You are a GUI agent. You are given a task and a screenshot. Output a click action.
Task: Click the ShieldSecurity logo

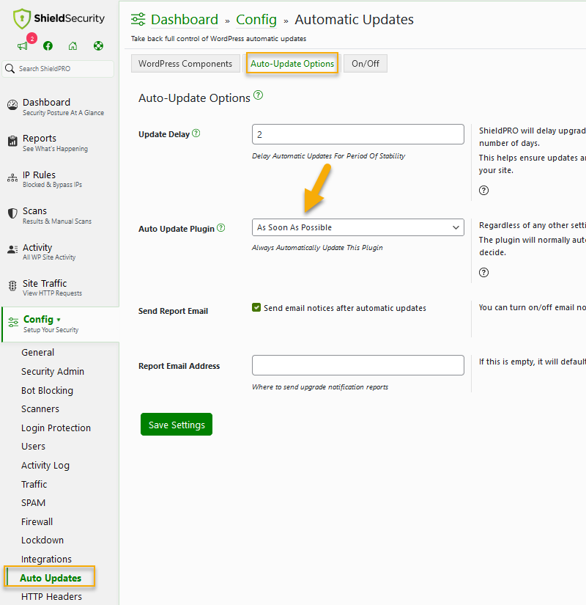[59, 18]
